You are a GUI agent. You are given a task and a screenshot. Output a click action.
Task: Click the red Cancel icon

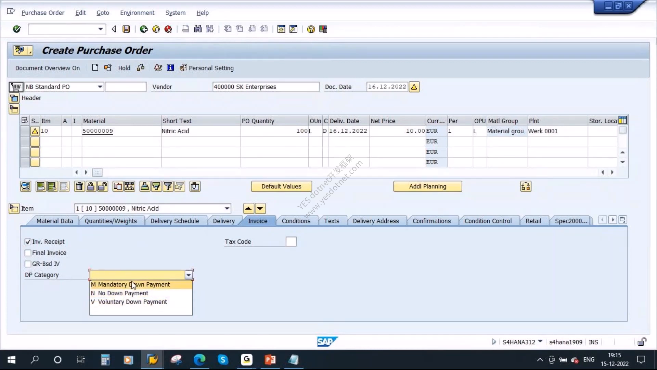tap(168, 29)
